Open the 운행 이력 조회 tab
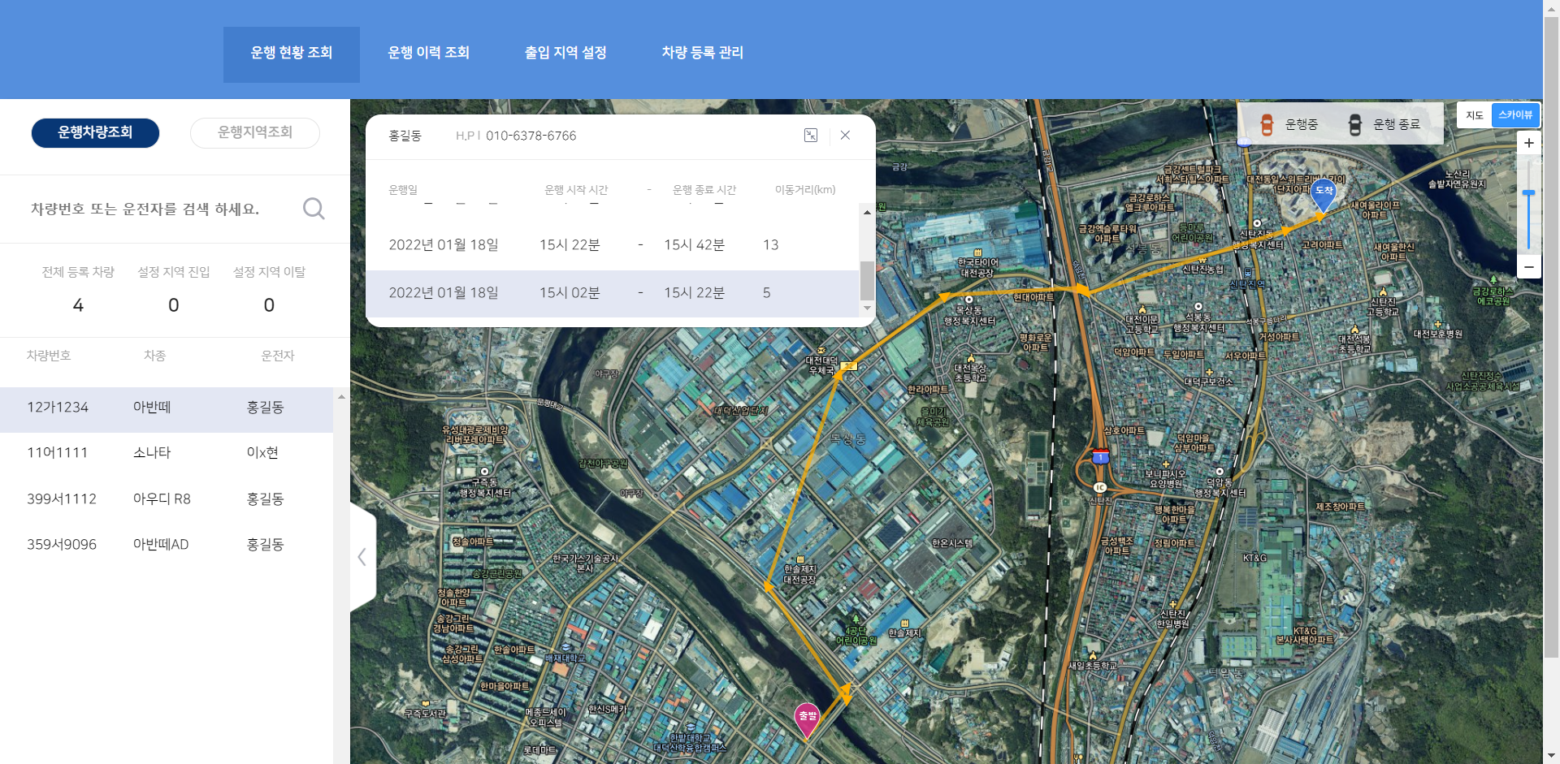The width and height of the screenshot is (1560, 764). click(428, 53)
